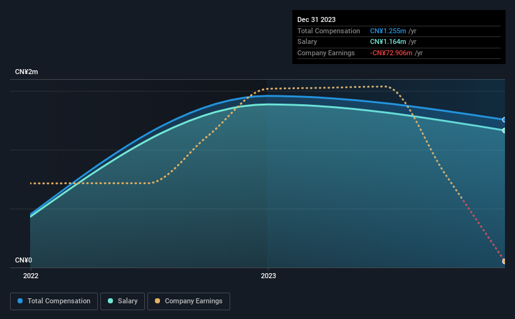Click the teal Salary end-point marker

(504, 131)
